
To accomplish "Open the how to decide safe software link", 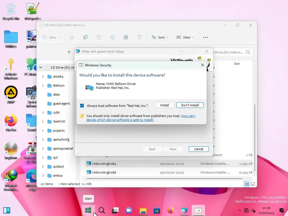I will [141, 118].
